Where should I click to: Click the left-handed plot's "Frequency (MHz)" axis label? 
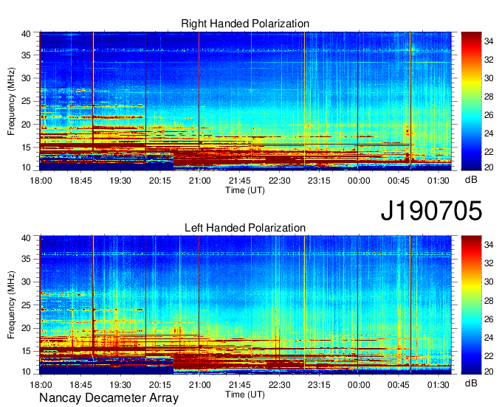[x=11, y=305]
